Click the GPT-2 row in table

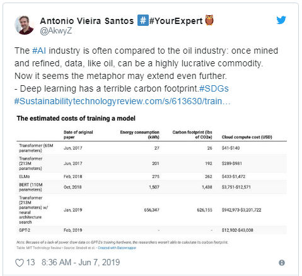click(x=151, y=230)
